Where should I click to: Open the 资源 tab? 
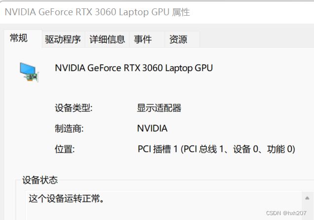(178, 39)
